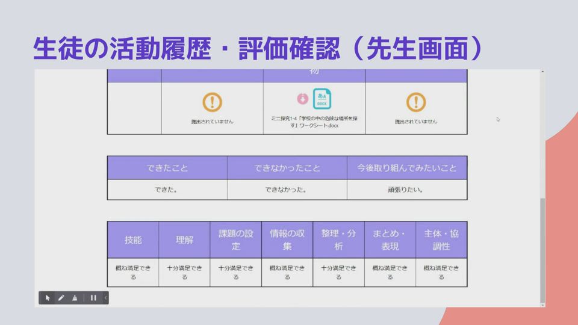Click the 頑張りたい。 response cell
The height and width of the screenshot is (325, 578).
click(x=406, y=190)
